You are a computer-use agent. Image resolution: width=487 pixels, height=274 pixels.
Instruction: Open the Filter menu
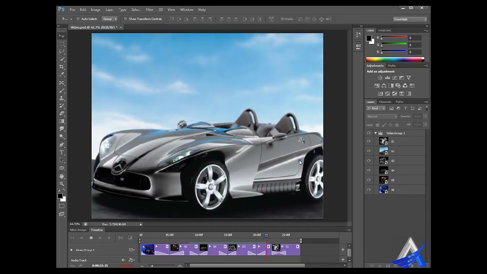(150, 10)
